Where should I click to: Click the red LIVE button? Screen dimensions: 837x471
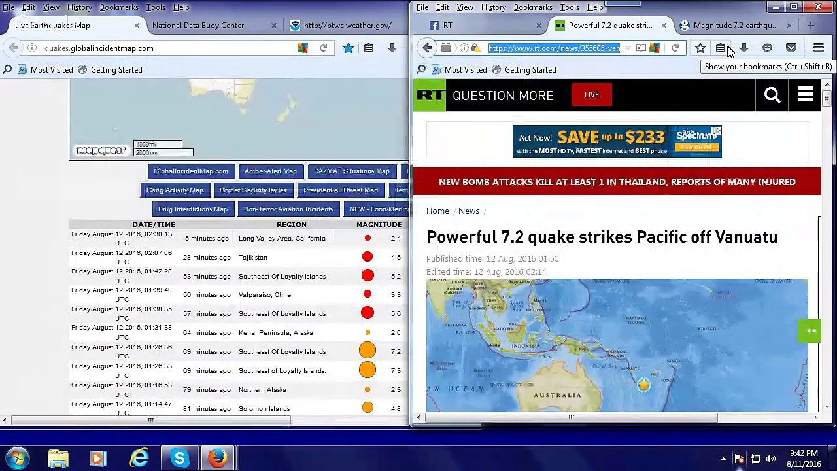(592, 95)
